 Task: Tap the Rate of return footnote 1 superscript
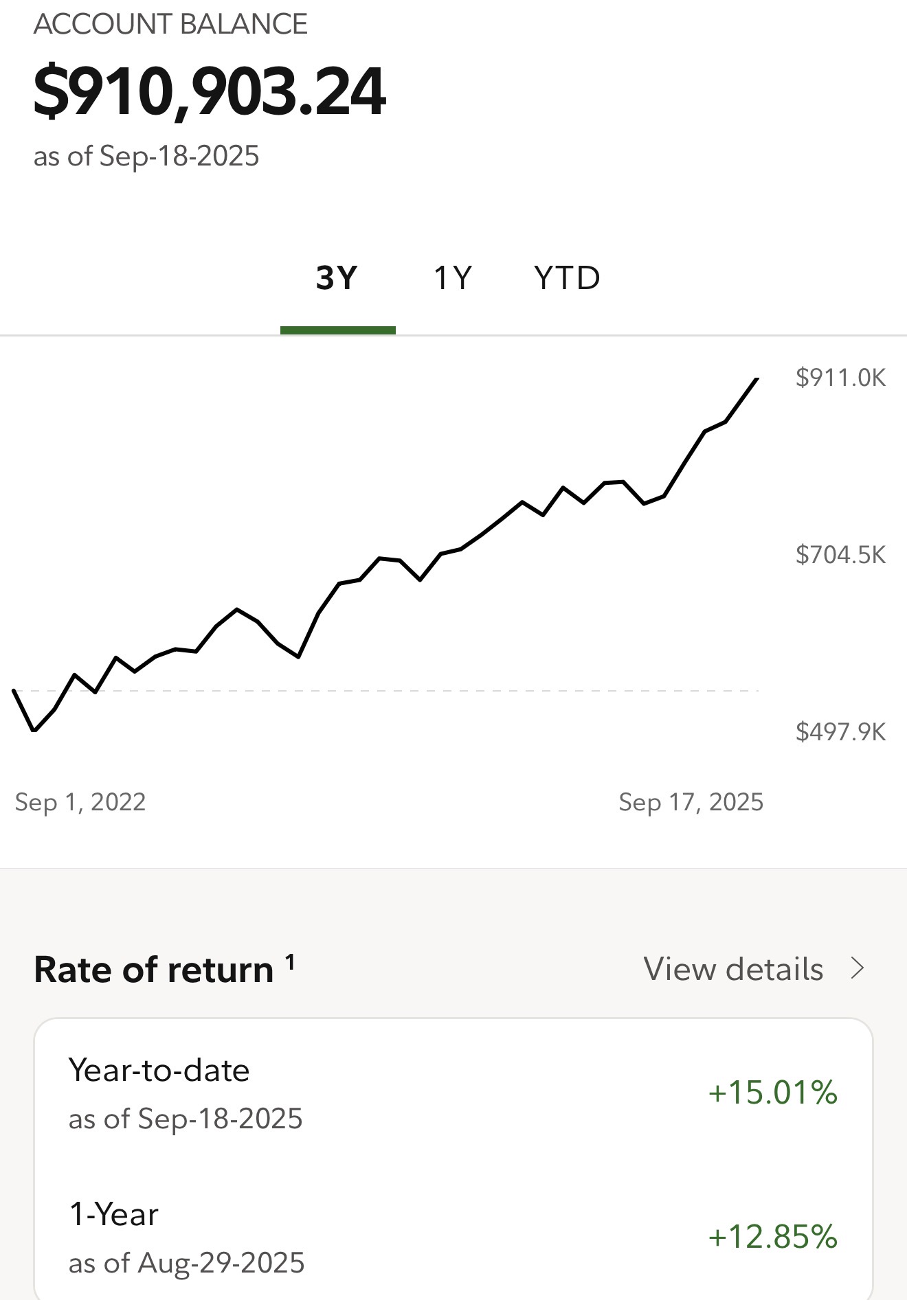click(290, 961)
